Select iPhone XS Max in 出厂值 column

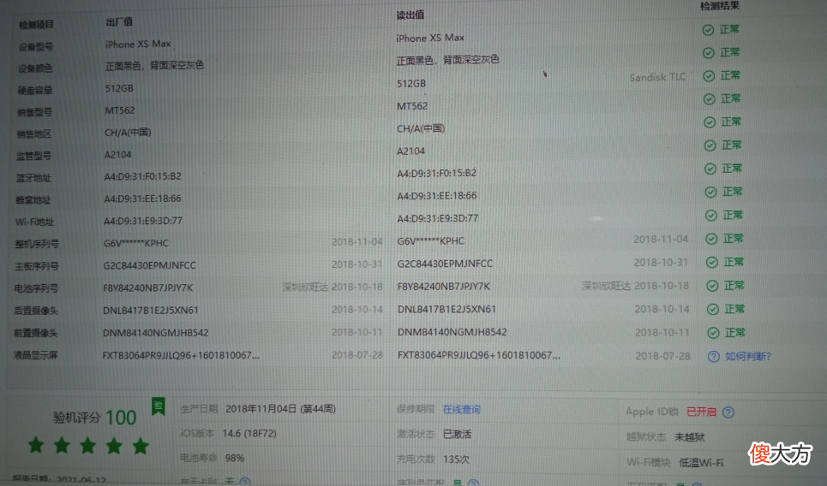click(138, 44)
